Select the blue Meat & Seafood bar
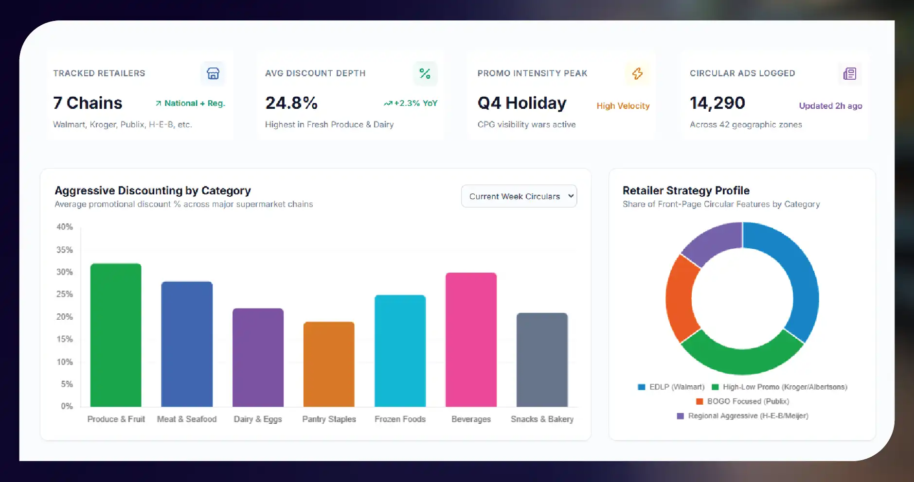Image resolution: width=914 pixels, height=482 pixels. pos(187,344)
